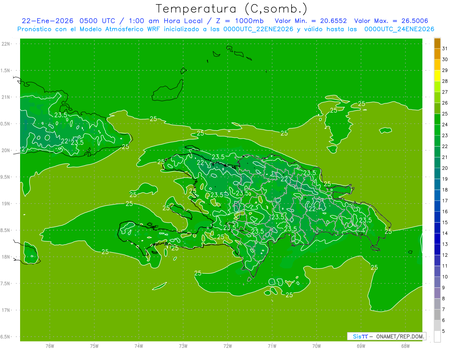455x351 pixels.
Task: Select the color scale swatch between 25 and 26
Action: pos(437,108)
